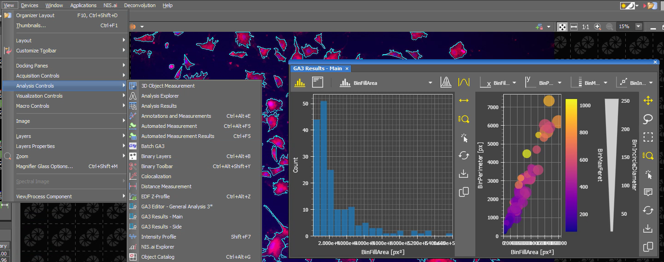Select the GA3 Results - Main tab
The image size is (664, 262).
317,69
